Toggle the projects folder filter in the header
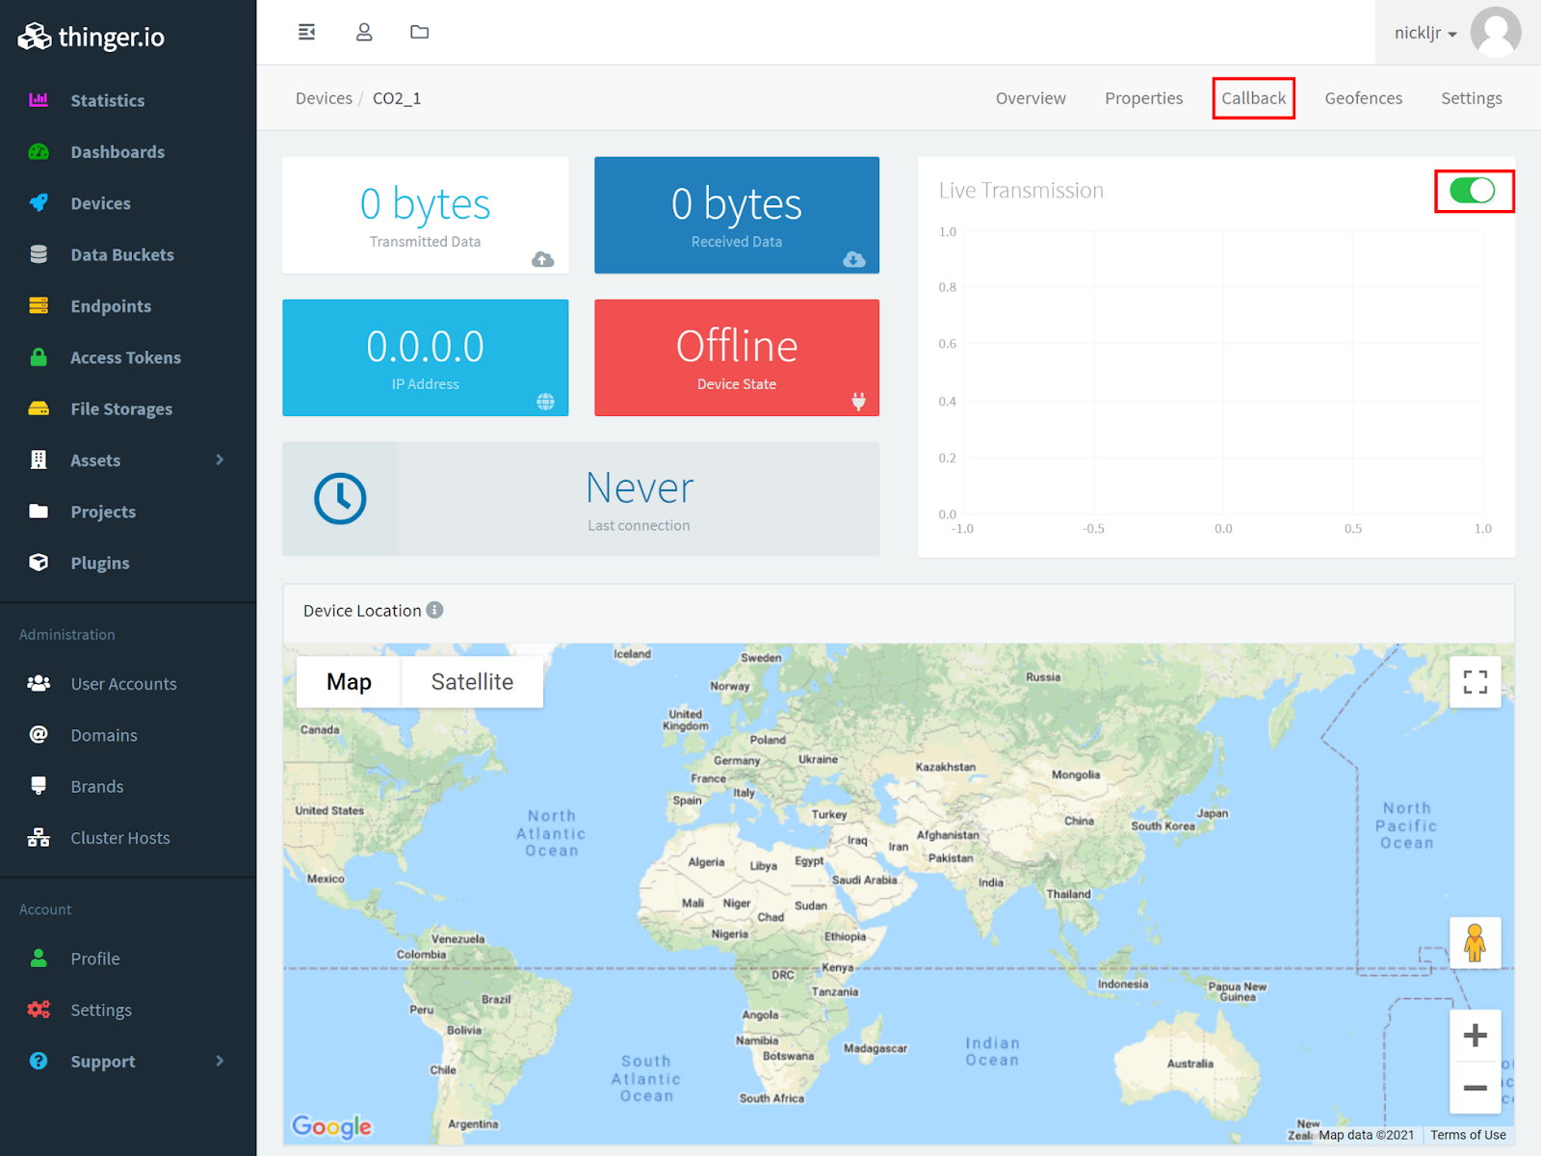Image resolution: width=1541 pixels, height=1156 pixels. (x=419, y=32)
